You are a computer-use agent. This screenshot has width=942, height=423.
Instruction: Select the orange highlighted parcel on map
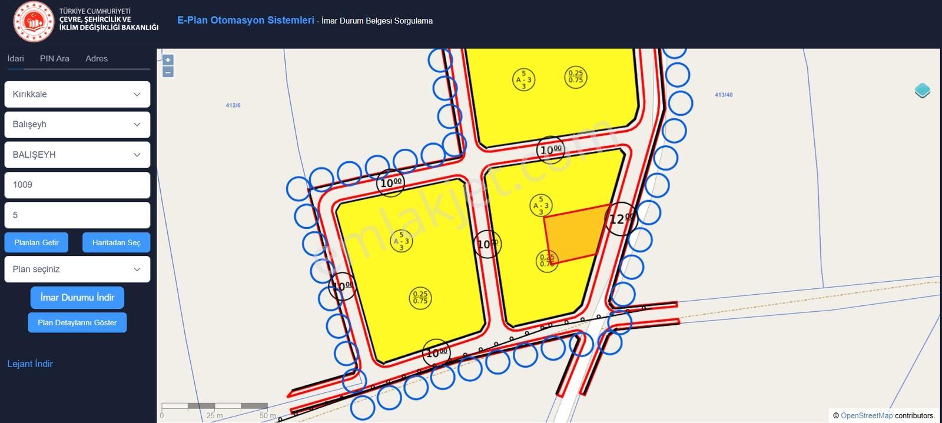[576, 234]
